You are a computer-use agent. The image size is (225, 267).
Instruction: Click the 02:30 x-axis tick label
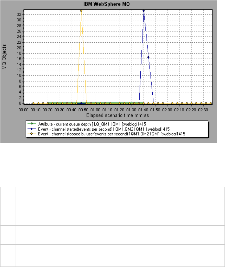tap(203, 110)
